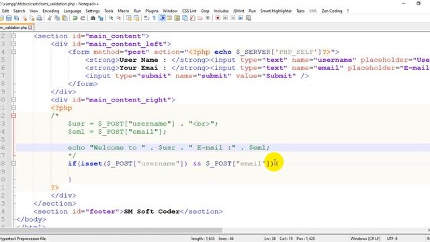Collapse the div main_content_left fold marker
This screenshot has height=242, width=430.
(x=13, y=44)
